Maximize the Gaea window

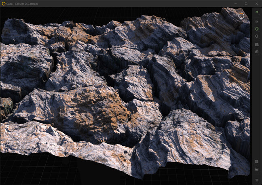coord(246,4)
